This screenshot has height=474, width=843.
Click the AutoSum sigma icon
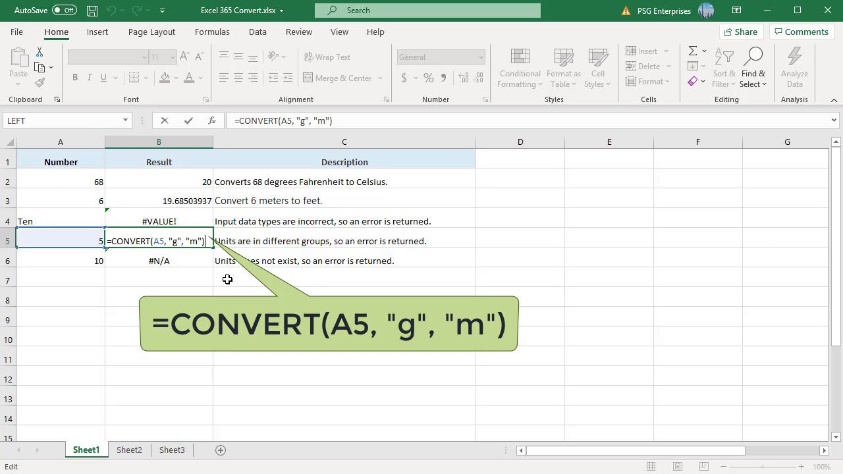[693, 51]
